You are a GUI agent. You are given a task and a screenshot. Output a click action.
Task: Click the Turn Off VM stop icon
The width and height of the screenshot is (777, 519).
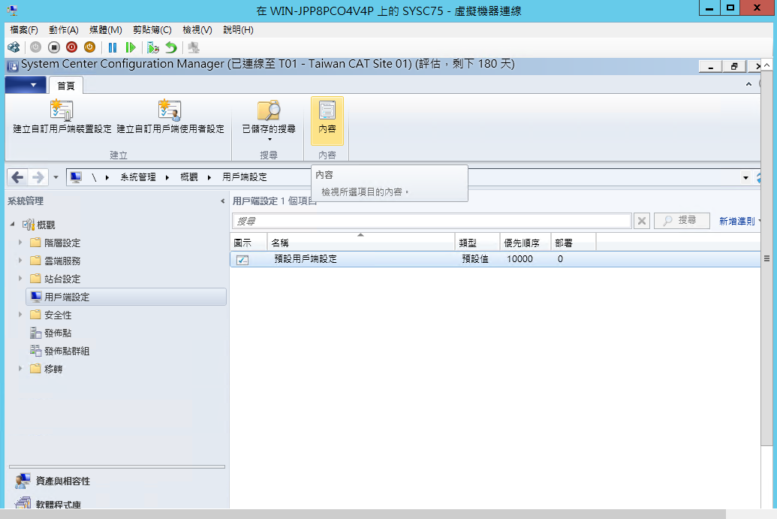pyautogui.click(x=54, y=47)
